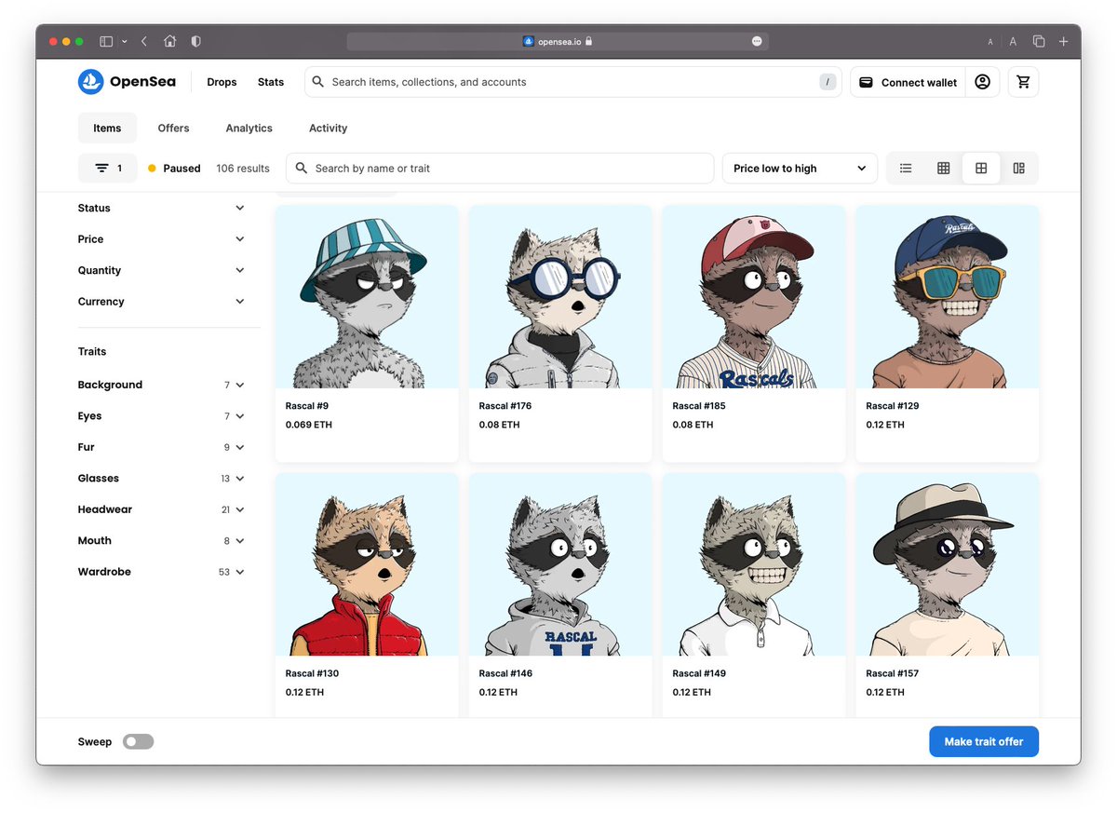1117x813 pixels.
Task: Open the Price low to high dropdown
Action: (800, 169)
